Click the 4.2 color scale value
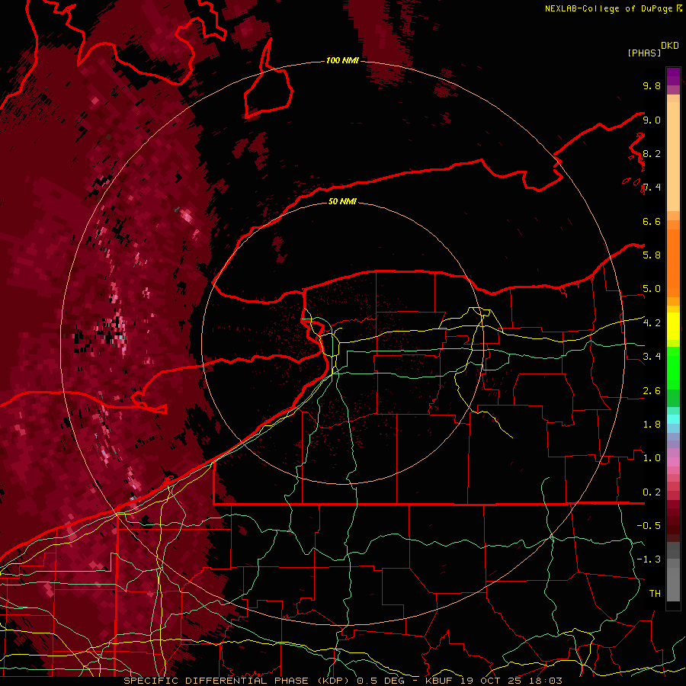This screenshot has height=686, width=686. (x=652, y=322)
